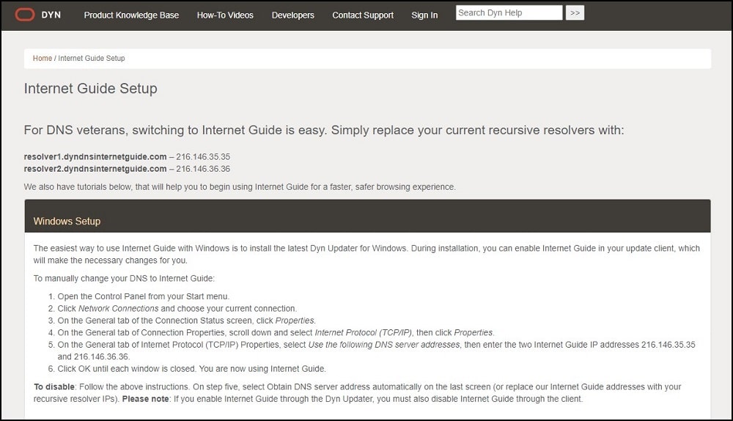Focus the Search Dyn Help field

tap(509, 12)
